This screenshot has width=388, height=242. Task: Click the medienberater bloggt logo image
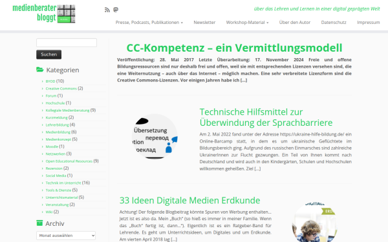[44, 14]
